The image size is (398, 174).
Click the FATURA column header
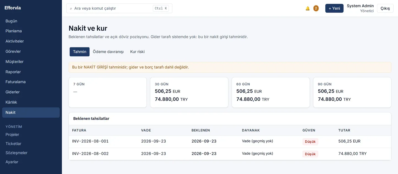click(x=79, y=130)
